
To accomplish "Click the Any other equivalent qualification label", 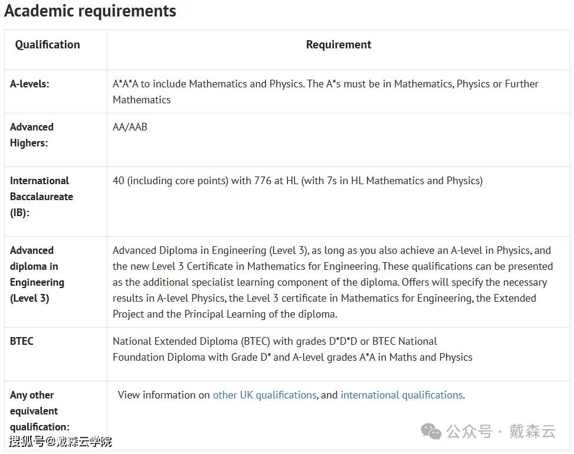I will click(x=40, y=411).
